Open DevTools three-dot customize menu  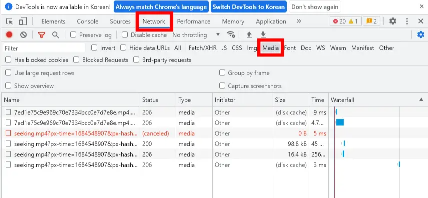(407, 21)
